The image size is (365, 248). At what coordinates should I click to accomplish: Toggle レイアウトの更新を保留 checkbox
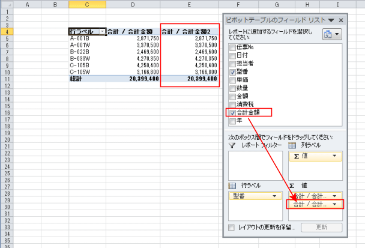[231, 228]
